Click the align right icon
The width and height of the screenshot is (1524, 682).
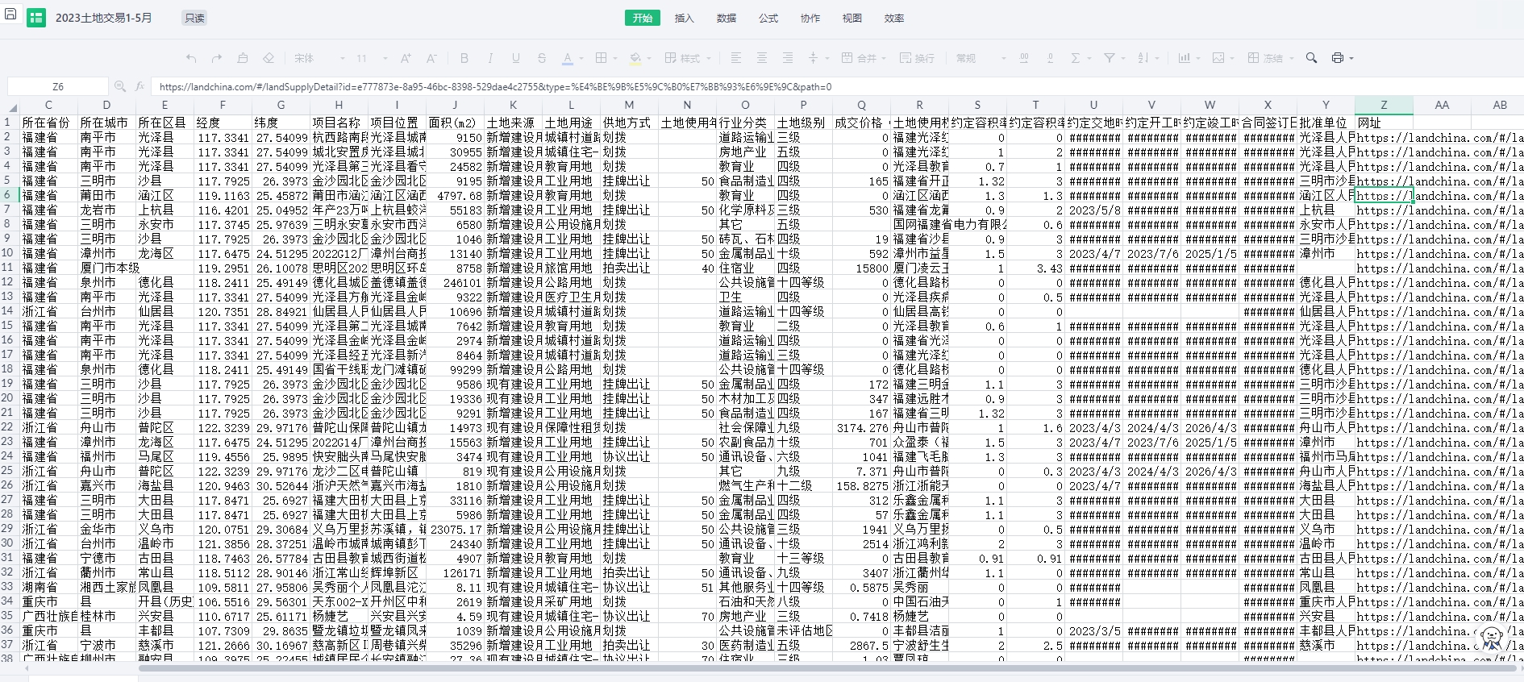click(787, 58)
